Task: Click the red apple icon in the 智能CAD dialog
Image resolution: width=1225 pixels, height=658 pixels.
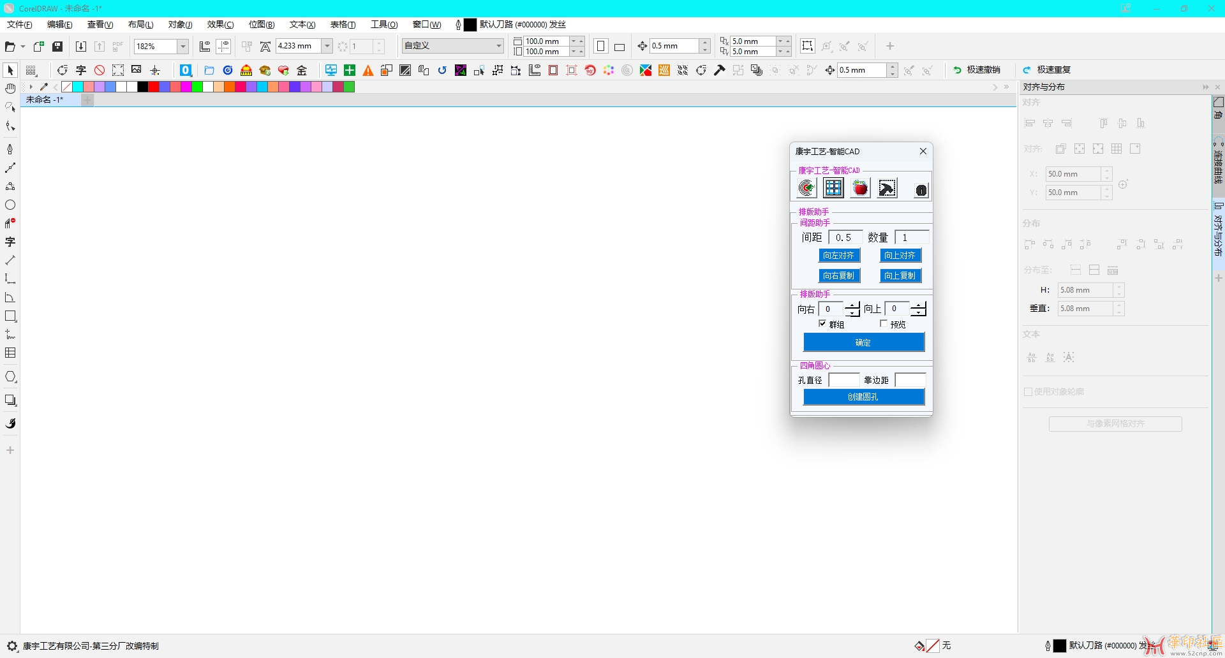Action: (x=861, y=188)
